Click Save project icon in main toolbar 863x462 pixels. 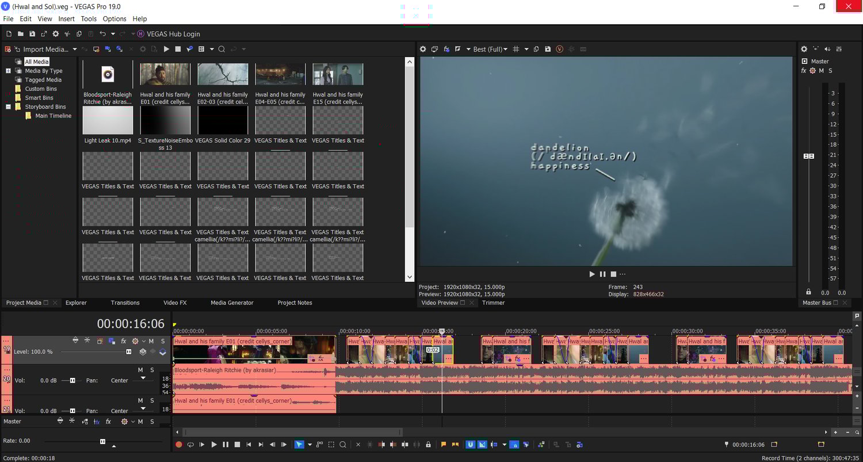[x=32, y=34]
